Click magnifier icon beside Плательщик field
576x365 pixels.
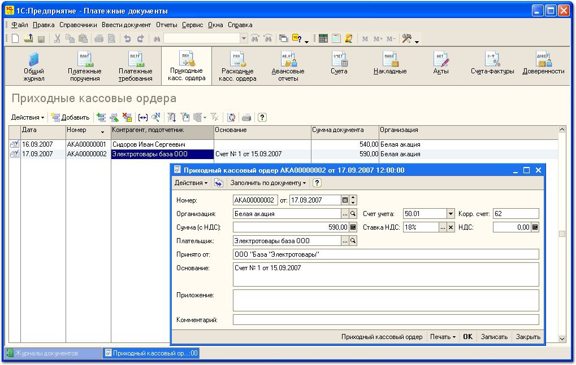tap(353, 241)
